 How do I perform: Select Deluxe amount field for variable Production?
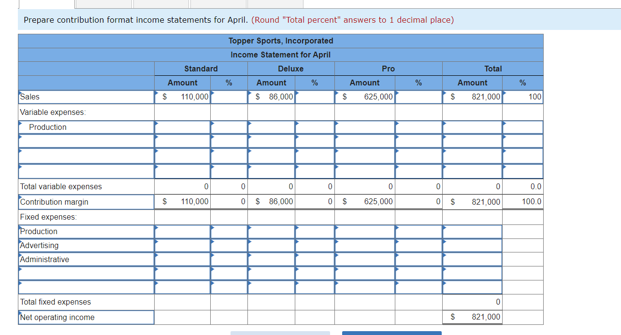coord(272,127)
